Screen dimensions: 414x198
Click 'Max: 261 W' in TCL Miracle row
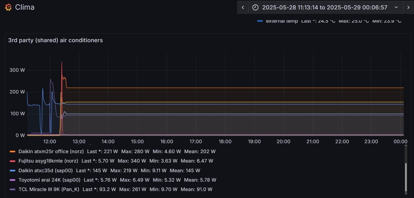pyautogui.click(x=133, y=189)
